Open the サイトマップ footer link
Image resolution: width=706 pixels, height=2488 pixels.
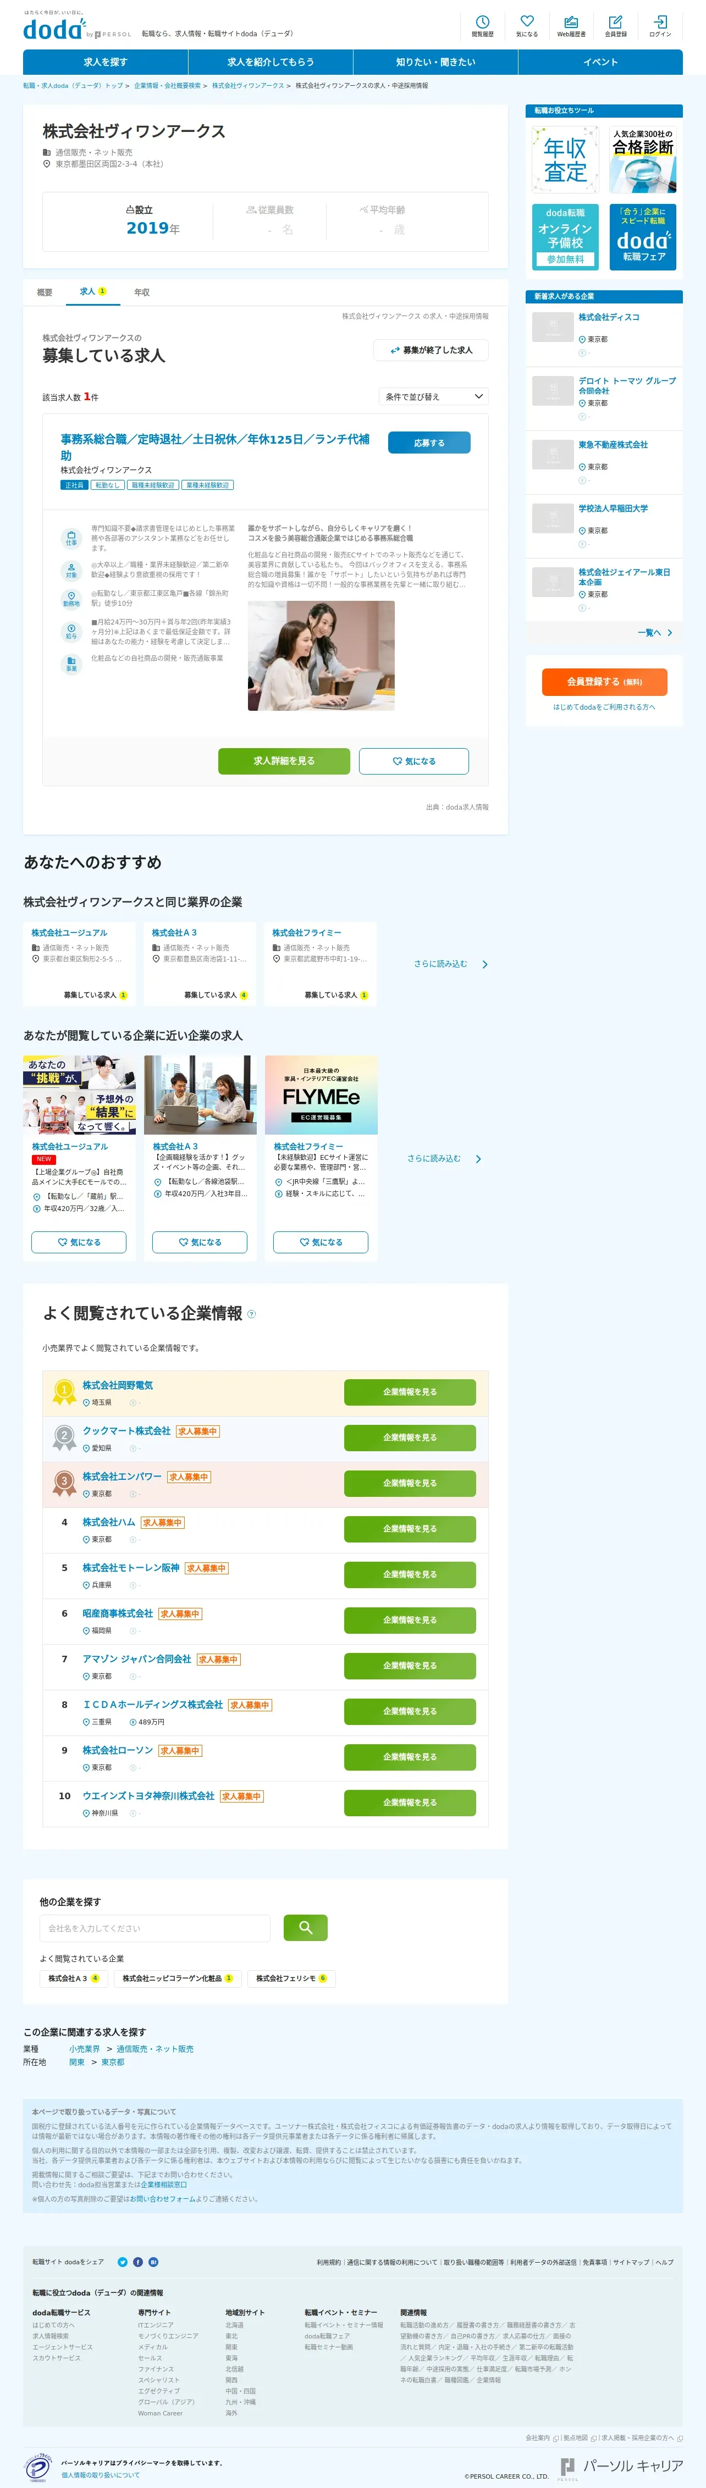pyautogui.click(x=632, y=2262)
